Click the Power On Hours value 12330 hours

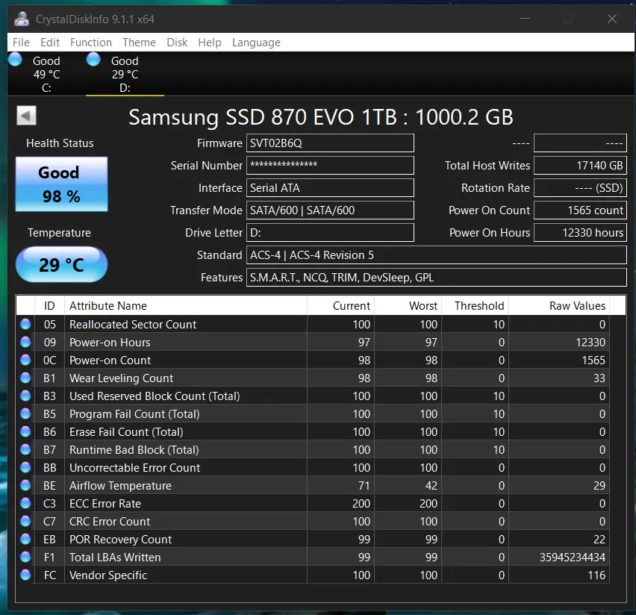(x=580, y=232)
